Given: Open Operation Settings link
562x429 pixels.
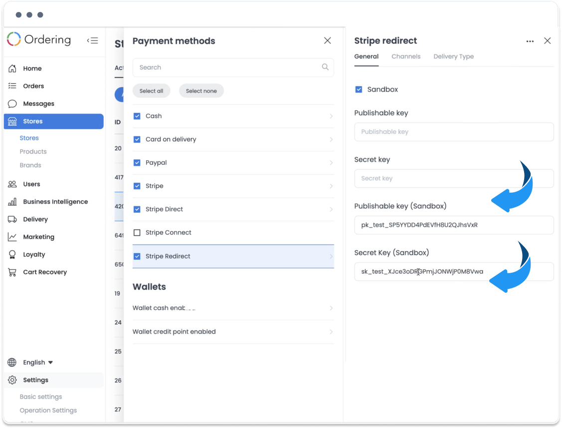Looking at the screenshot, I should pyautogui.click(x=48, y=411).
